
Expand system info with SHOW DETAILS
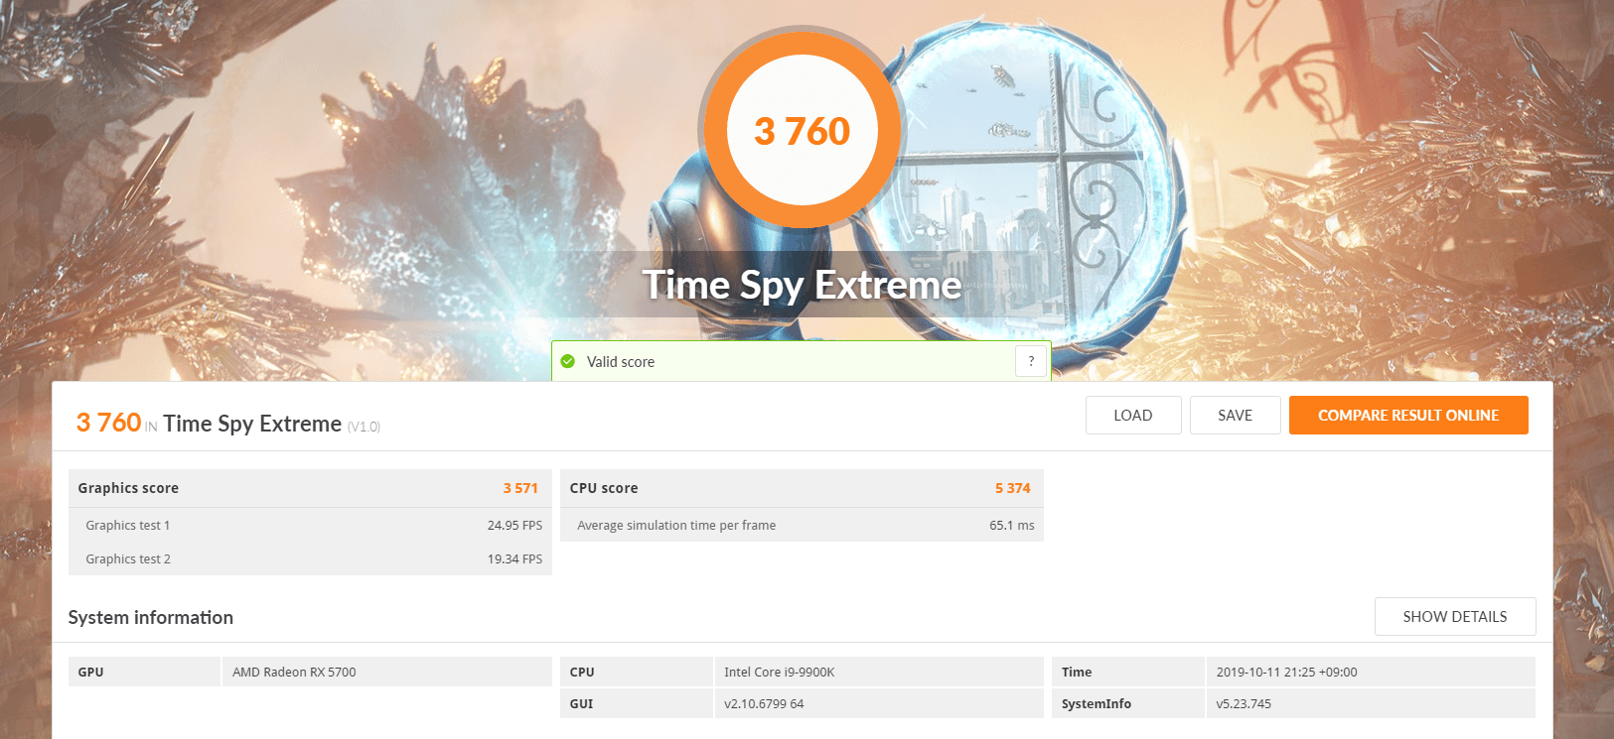click(1455, 617)
